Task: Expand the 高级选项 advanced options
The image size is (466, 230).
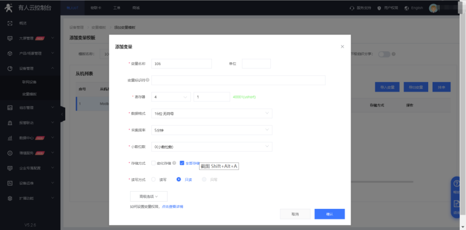Action: click(148, 196)
